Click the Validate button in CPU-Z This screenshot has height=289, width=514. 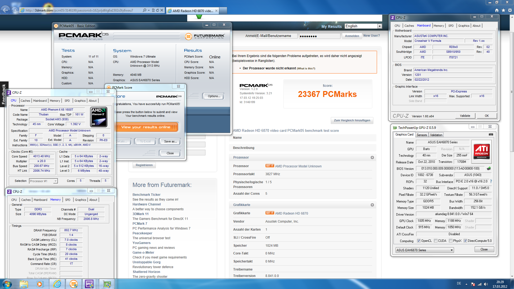[x=465, y=116]
